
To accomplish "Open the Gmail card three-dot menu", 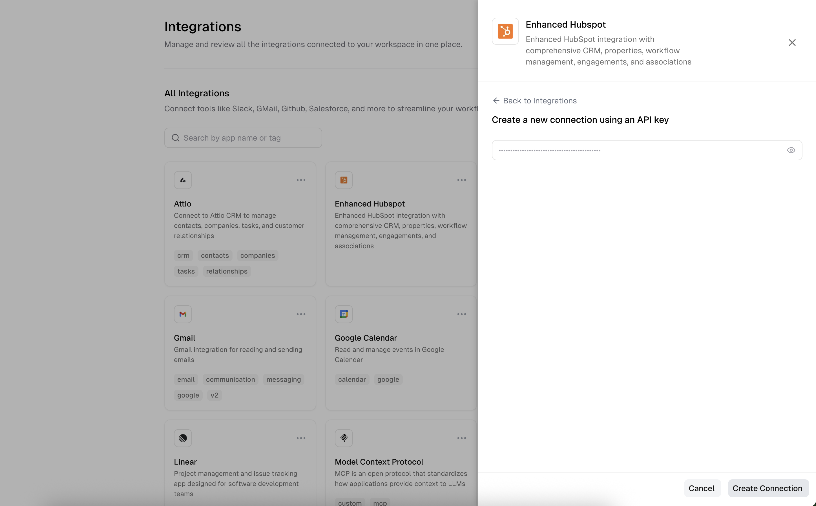I will click(x=300, y=314).
